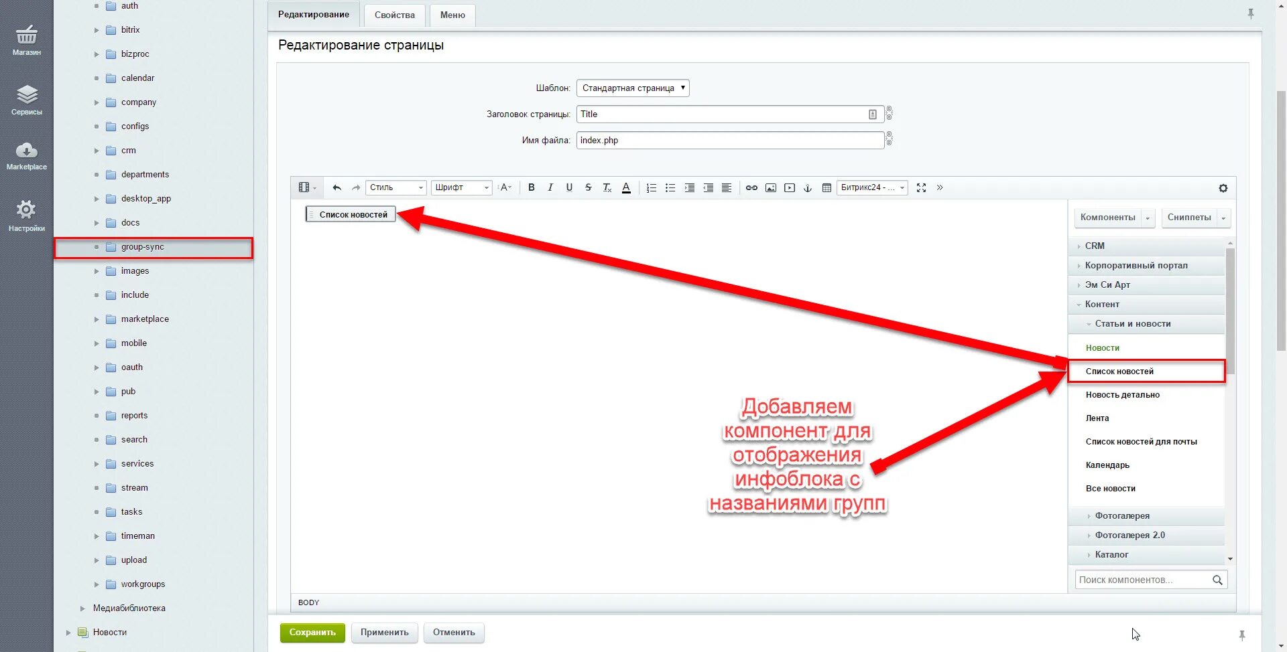Switch to the Редактирование tab
The height and width of the screenshot is (652, 1287).
click(x=314, y=15)
